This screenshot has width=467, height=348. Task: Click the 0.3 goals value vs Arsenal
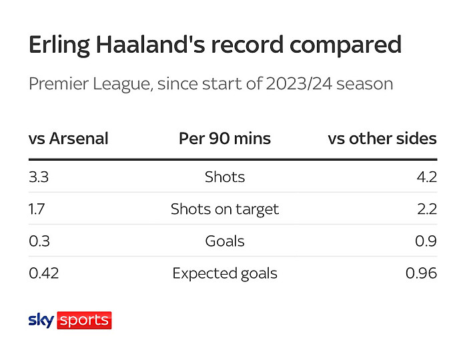click(x=39, y=241)
